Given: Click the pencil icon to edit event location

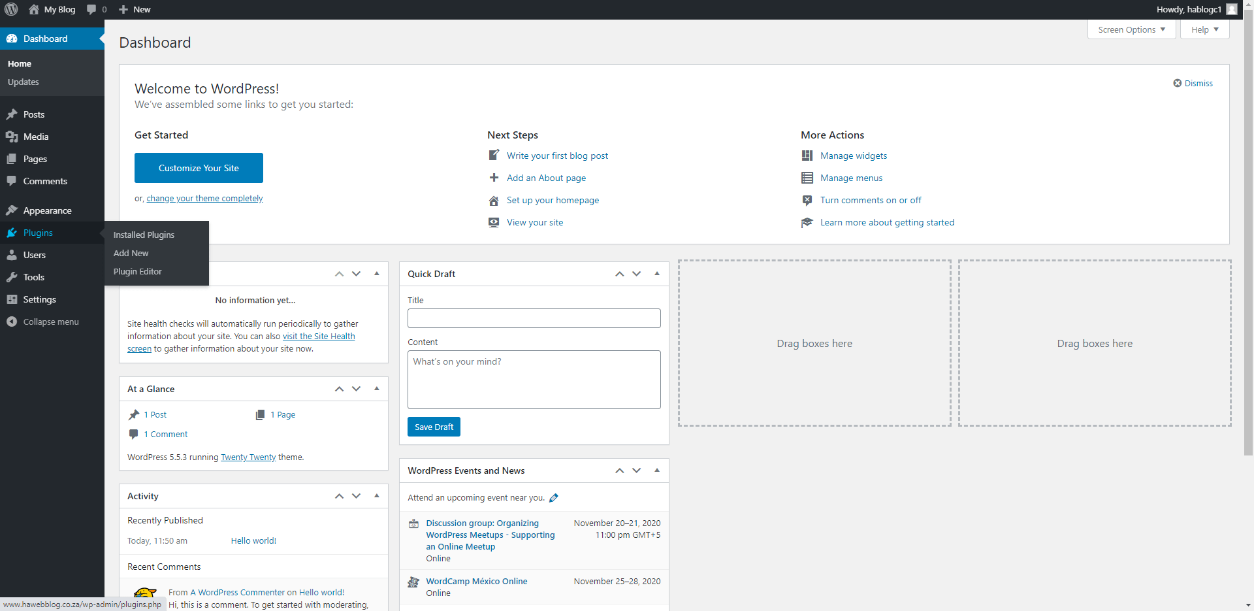Looking at the screenshot, I should pyautogui.click(x=554, y=498).
